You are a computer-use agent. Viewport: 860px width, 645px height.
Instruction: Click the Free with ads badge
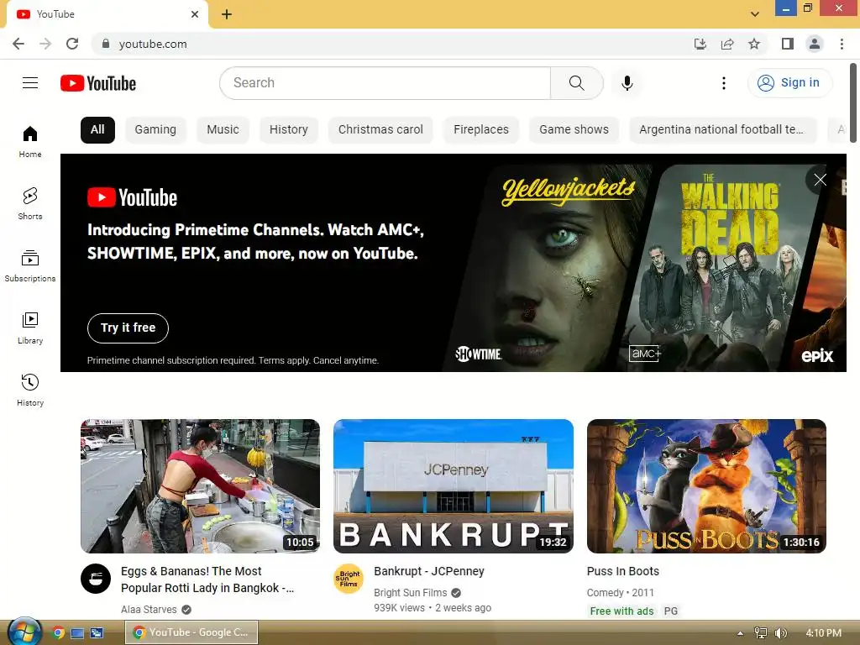coord(621,611)
